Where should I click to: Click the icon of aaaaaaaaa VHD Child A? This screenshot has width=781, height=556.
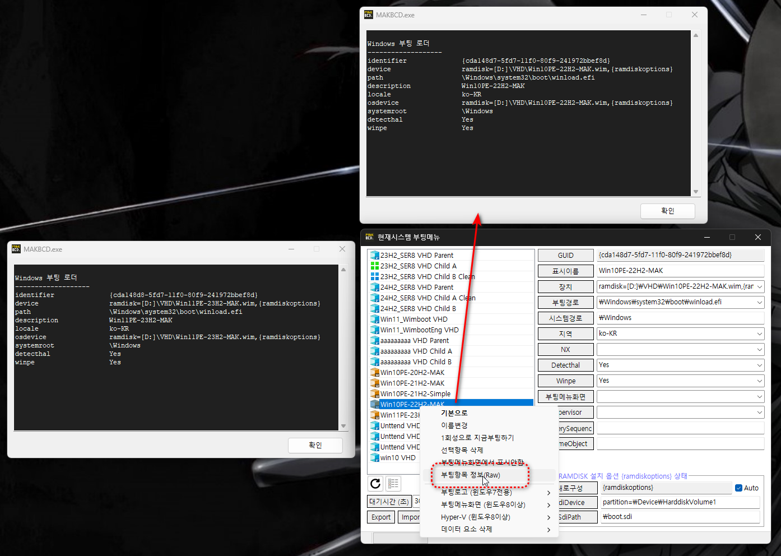[375, 351]
